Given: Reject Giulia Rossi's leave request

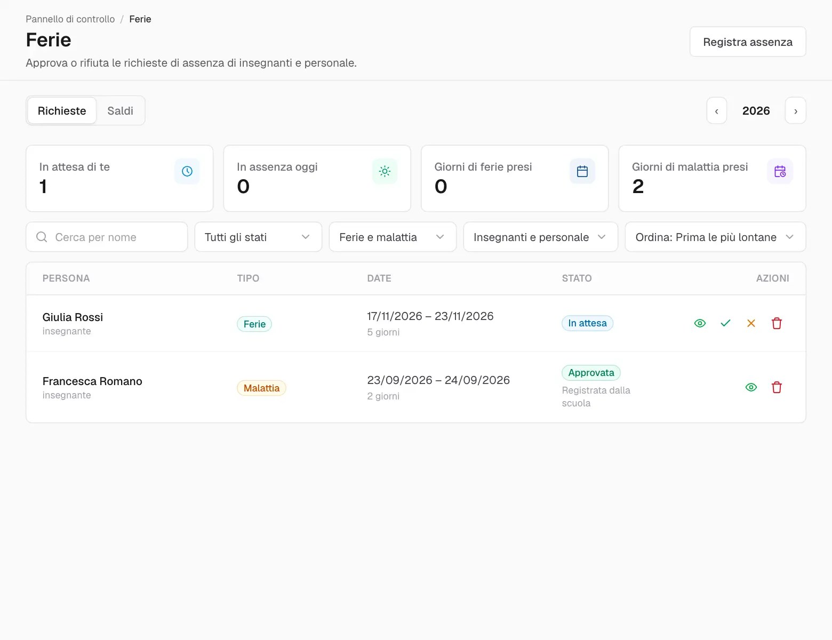Looking at the screenshot, I should pyautogui.click(x=751, y=323).
